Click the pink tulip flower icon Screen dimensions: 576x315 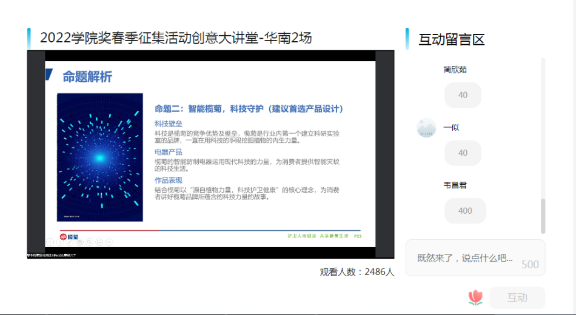[475, 297]
